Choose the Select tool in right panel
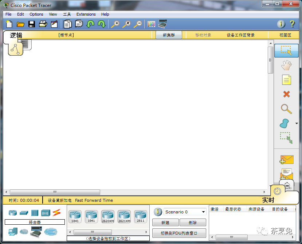The height and width of the screenshot is (244, 302). [x=286, y=51]
